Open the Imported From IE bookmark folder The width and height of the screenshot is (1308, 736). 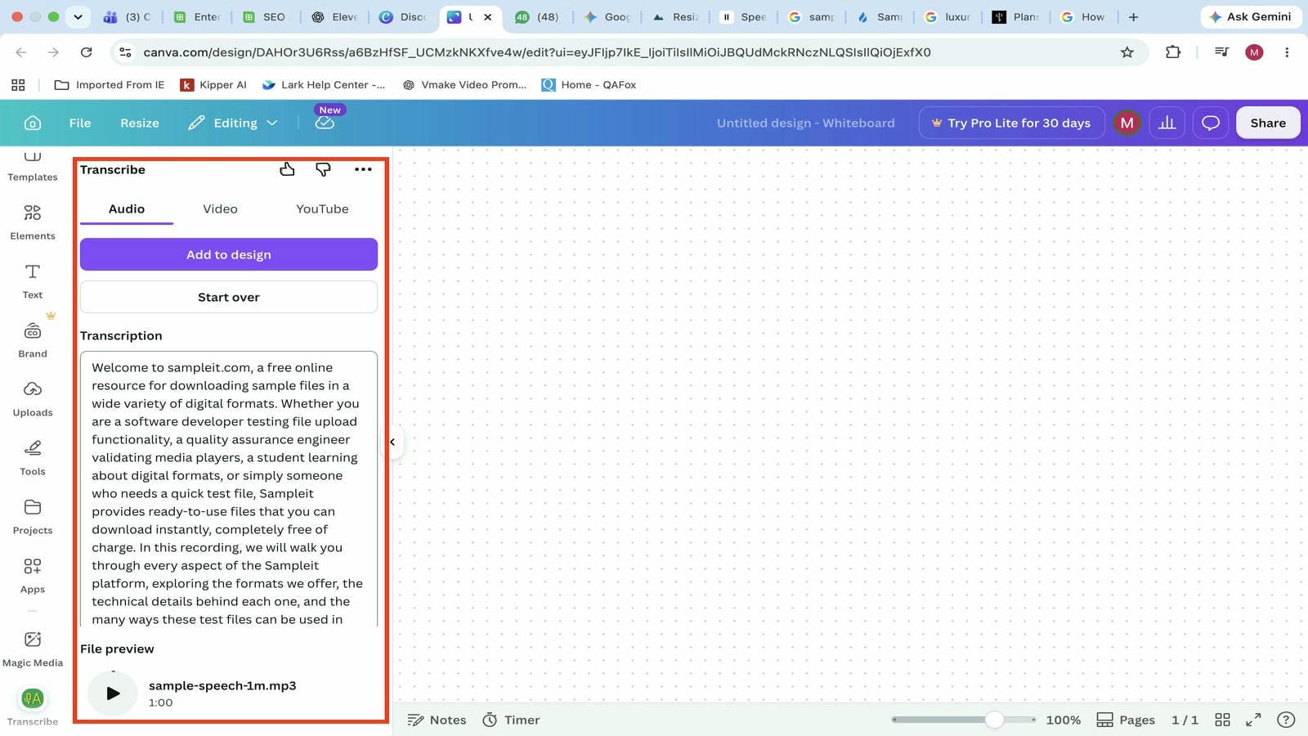tap(109, 84)
